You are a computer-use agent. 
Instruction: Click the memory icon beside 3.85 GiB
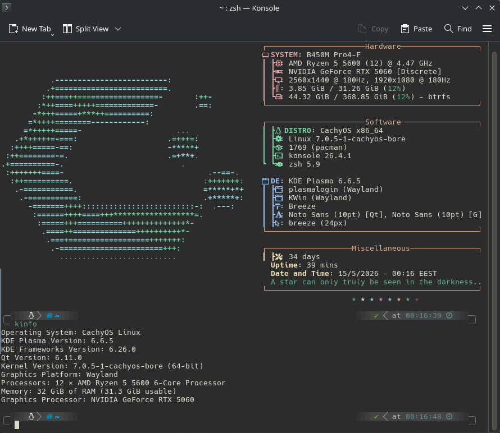(279, 89)
